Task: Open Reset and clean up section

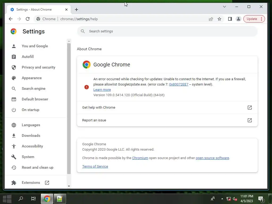Action: pos(37,167)
